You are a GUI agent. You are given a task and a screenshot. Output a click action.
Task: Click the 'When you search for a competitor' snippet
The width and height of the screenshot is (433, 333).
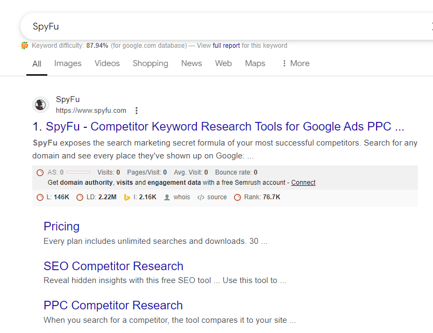click(169, 320)
